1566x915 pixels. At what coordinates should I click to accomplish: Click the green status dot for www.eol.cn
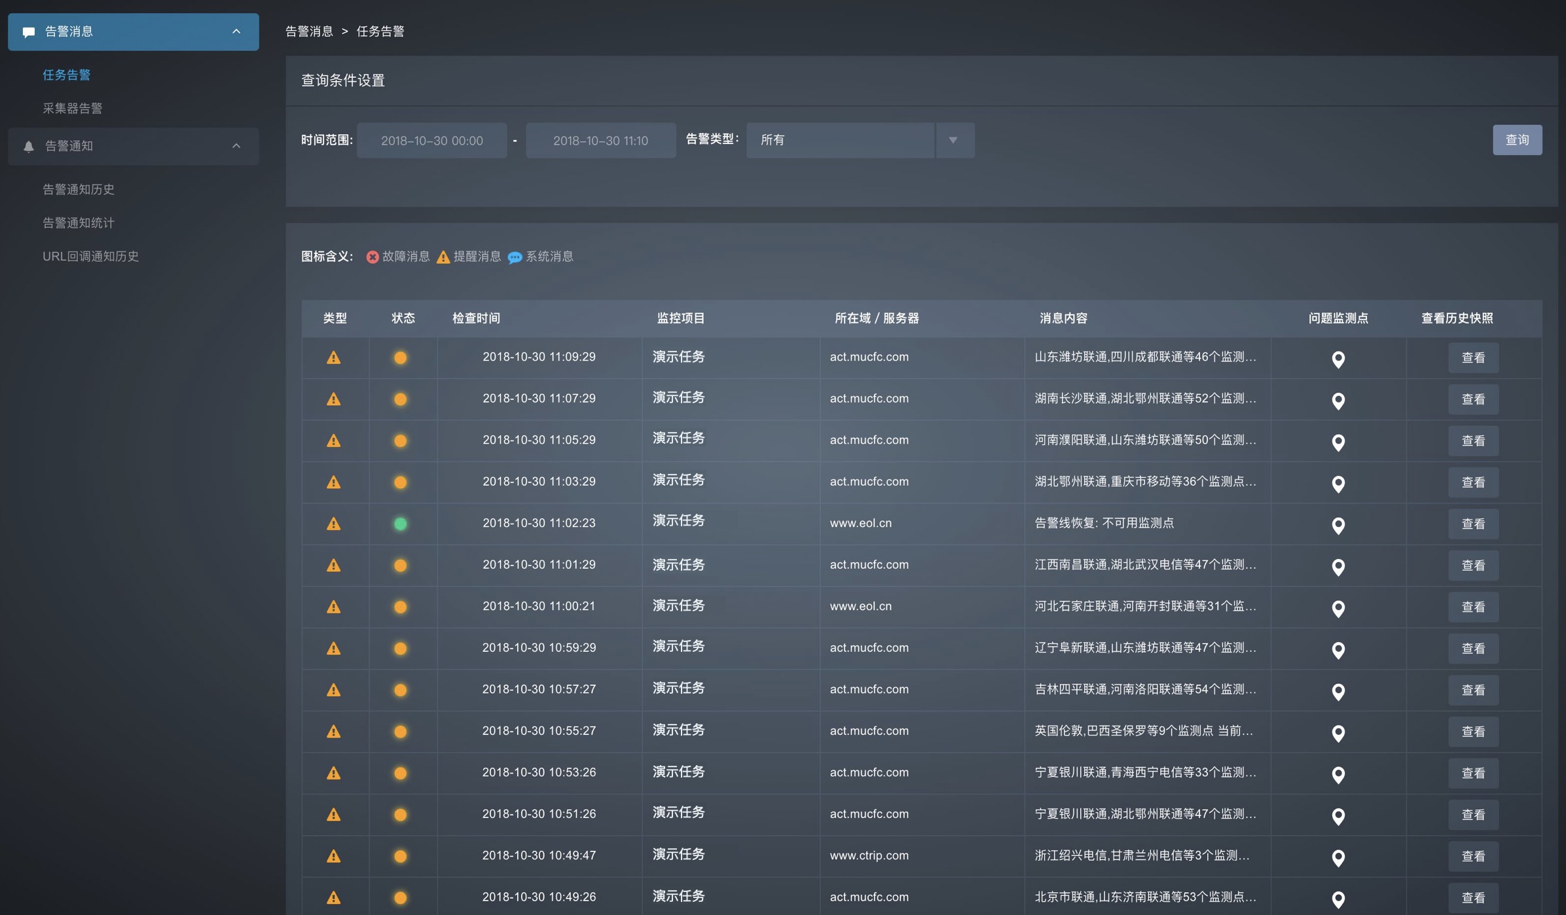click(x=401, y=524)
